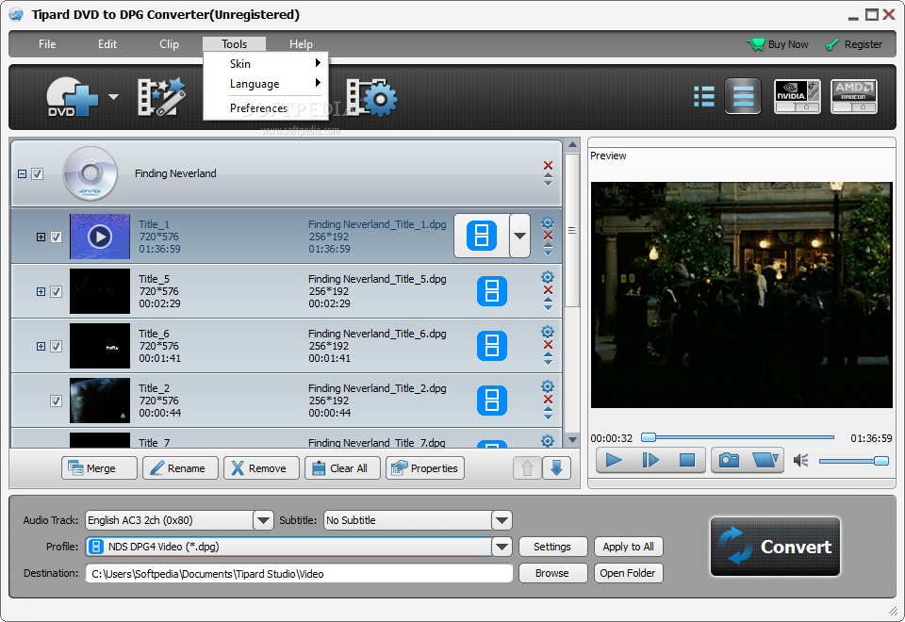Step to next frame in preview

point(650,460)
